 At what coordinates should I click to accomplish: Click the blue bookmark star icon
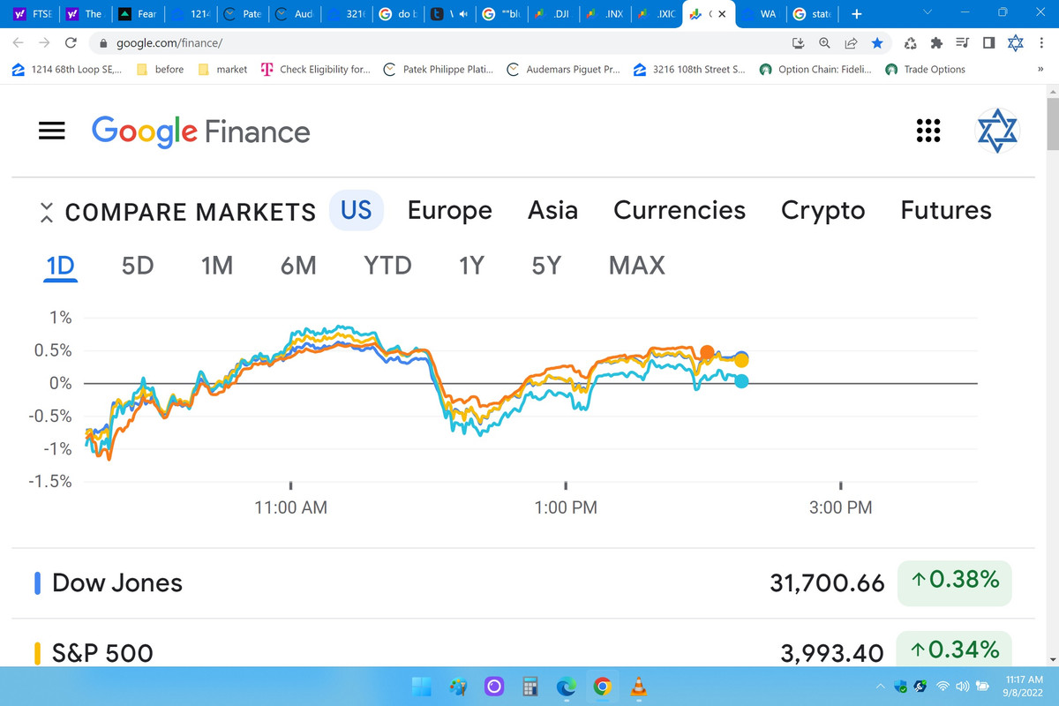coord(876,42)
